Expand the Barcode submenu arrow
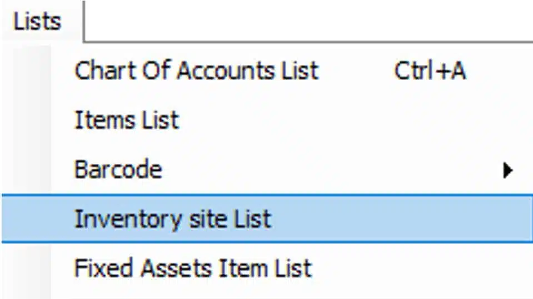533x299 pixels. [x=507, y=170]
